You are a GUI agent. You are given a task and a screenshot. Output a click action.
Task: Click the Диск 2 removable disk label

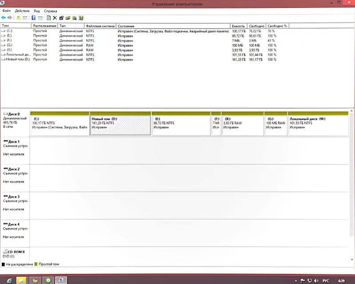(15, 178)
